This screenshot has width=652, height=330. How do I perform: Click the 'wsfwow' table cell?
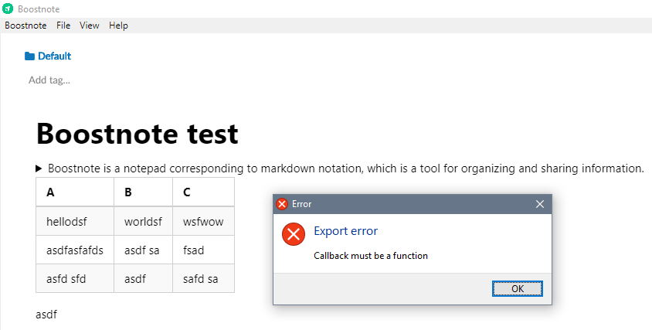[x=203, y=221]
